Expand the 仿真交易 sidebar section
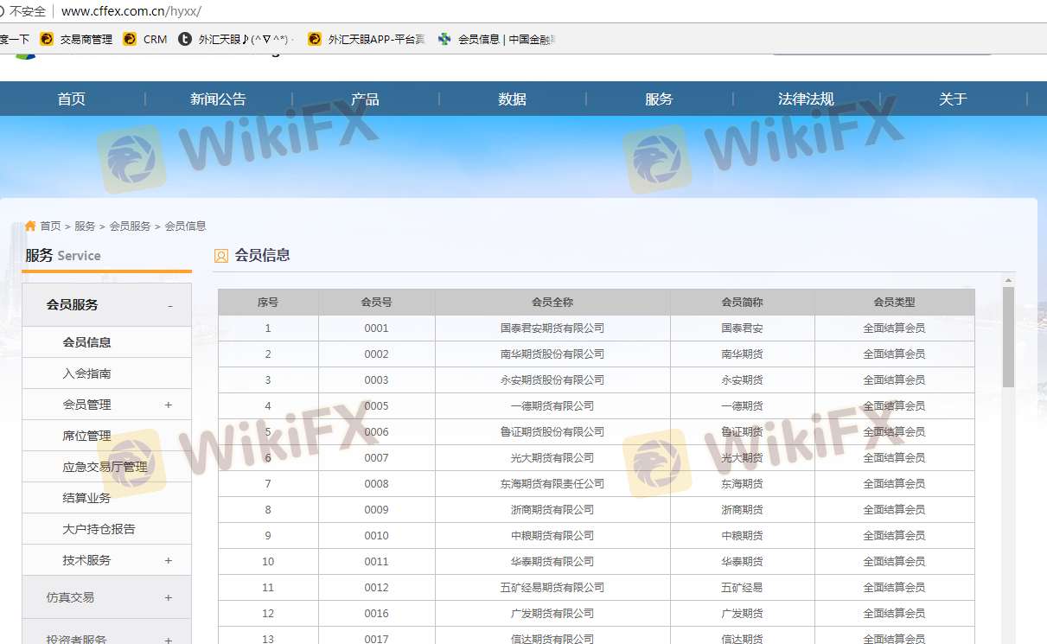 [x=168, y=597]
